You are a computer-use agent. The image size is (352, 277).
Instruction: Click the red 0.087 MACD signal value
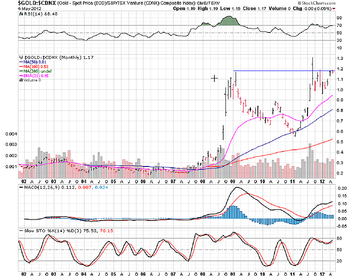pos(84,187)
